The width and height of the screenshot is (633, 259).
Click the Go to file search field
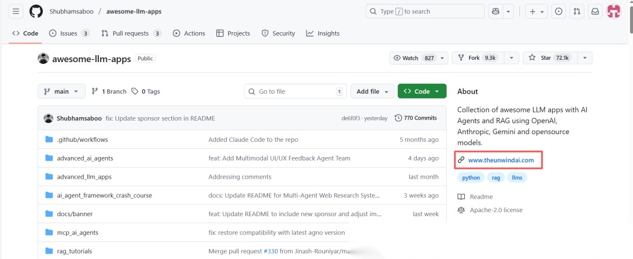point(296,91)
